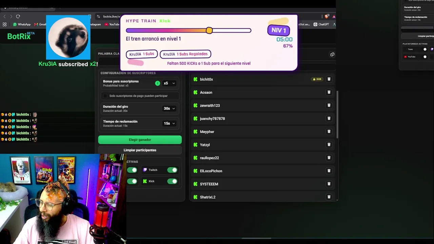Open the Gmail bookmark
The image size is (434, 244).
click(x=40, y=24)
